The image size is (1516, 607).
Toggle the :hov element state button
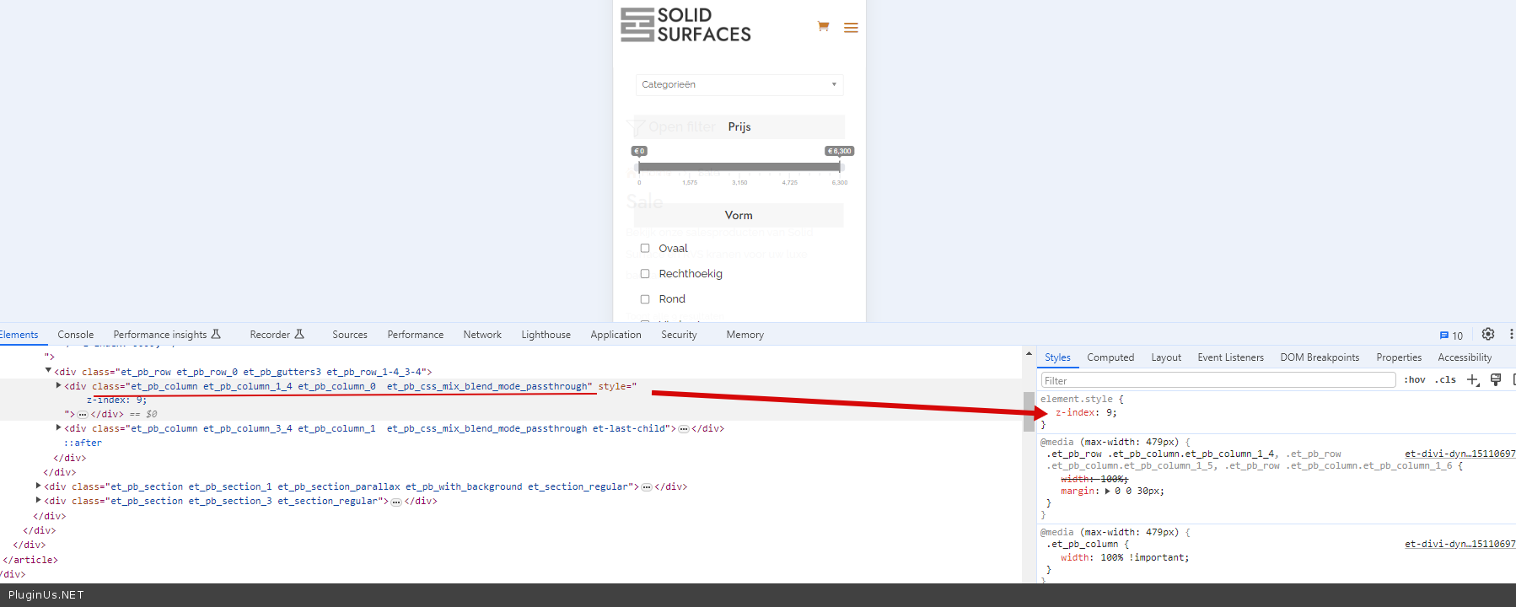1414,380
